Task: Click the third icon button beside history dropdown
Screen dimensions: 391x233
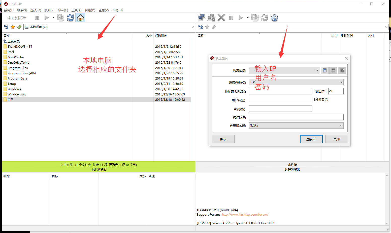Action: (x=342, y=70)
